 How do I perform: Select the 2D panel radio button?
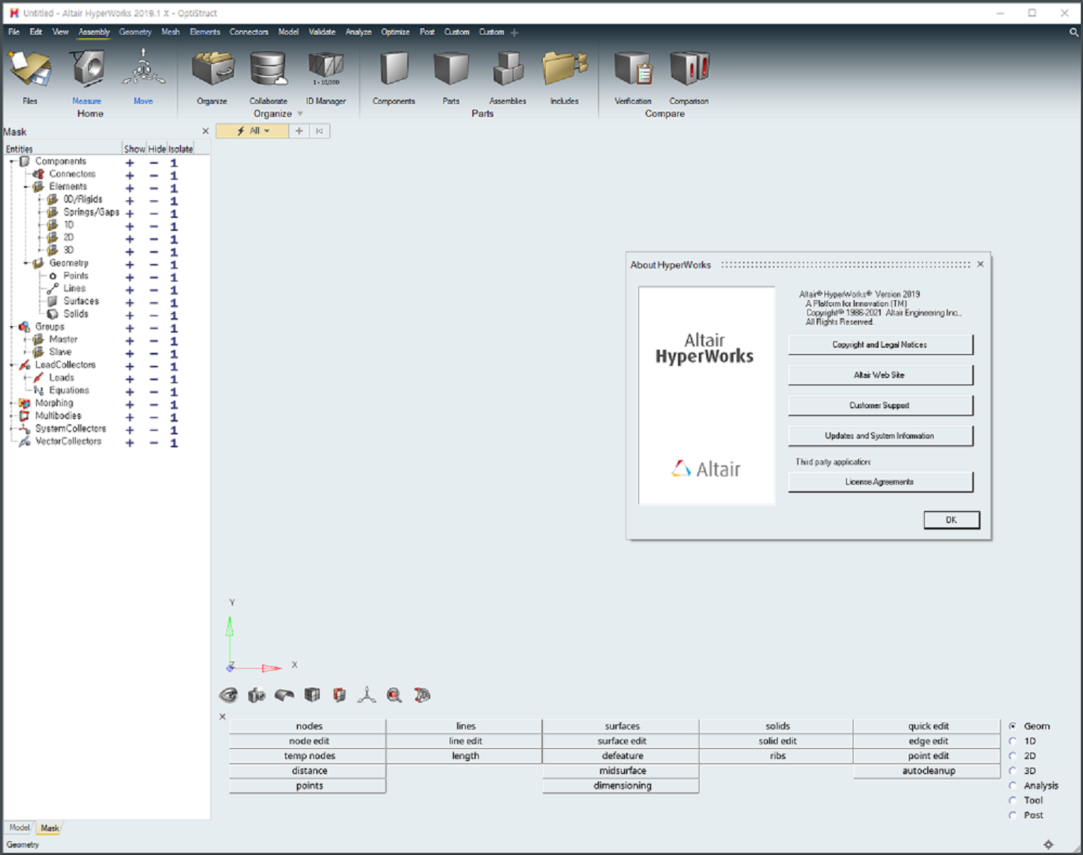coord(1013,755)
